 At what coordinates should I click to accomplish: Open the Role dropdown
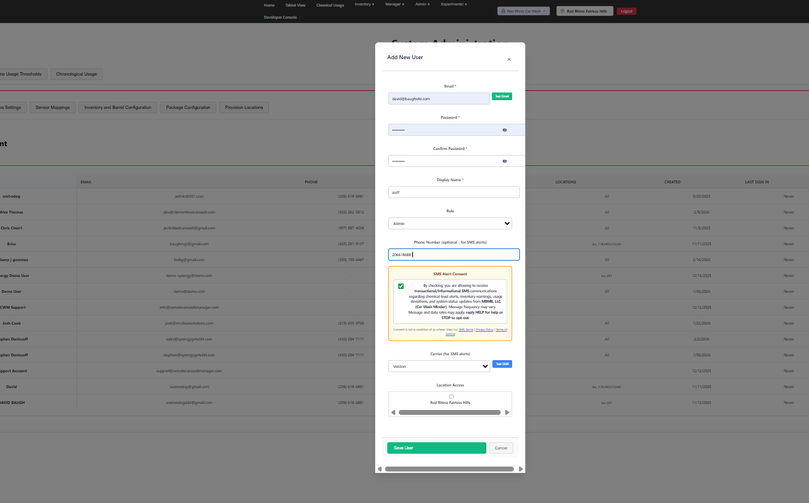pos(450,223)
